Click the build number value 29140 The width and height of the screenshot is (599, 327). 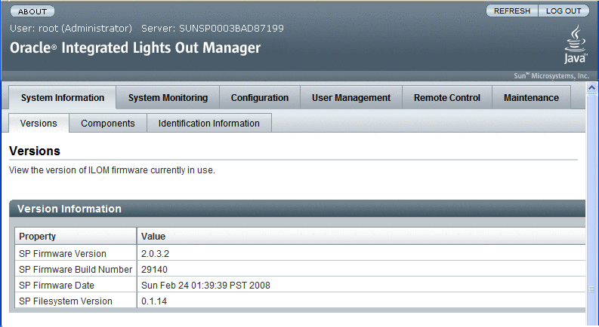154,270
